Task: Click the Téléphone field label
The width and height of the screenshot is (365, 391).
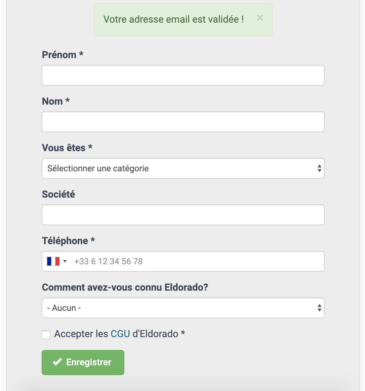Action: coord(68,241)
